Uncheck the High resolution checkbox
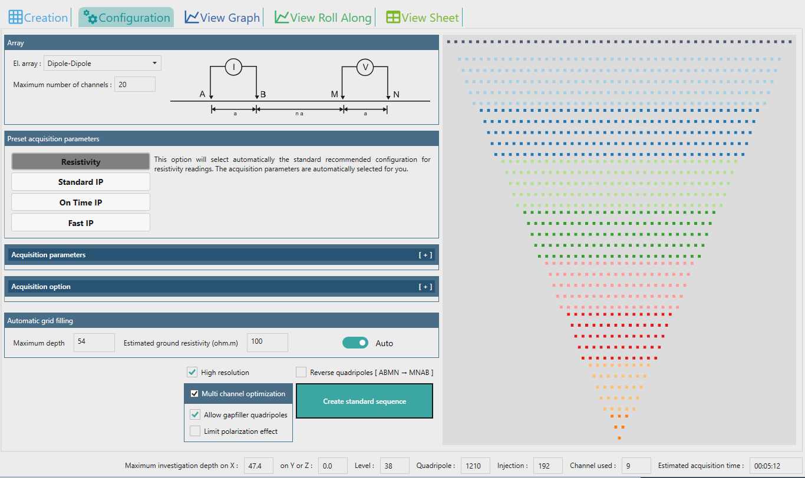The image size is (805, 478). click(x=192, y=372)
